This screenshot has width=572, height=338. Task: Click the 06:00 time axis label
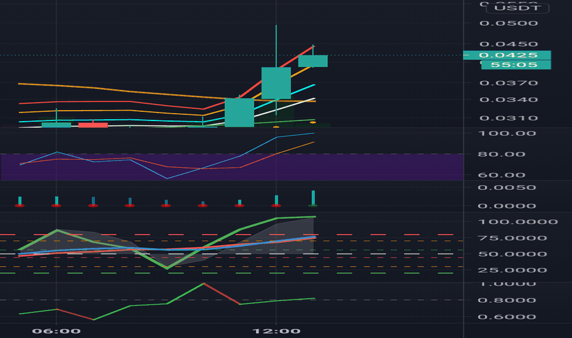coord(56,331)
